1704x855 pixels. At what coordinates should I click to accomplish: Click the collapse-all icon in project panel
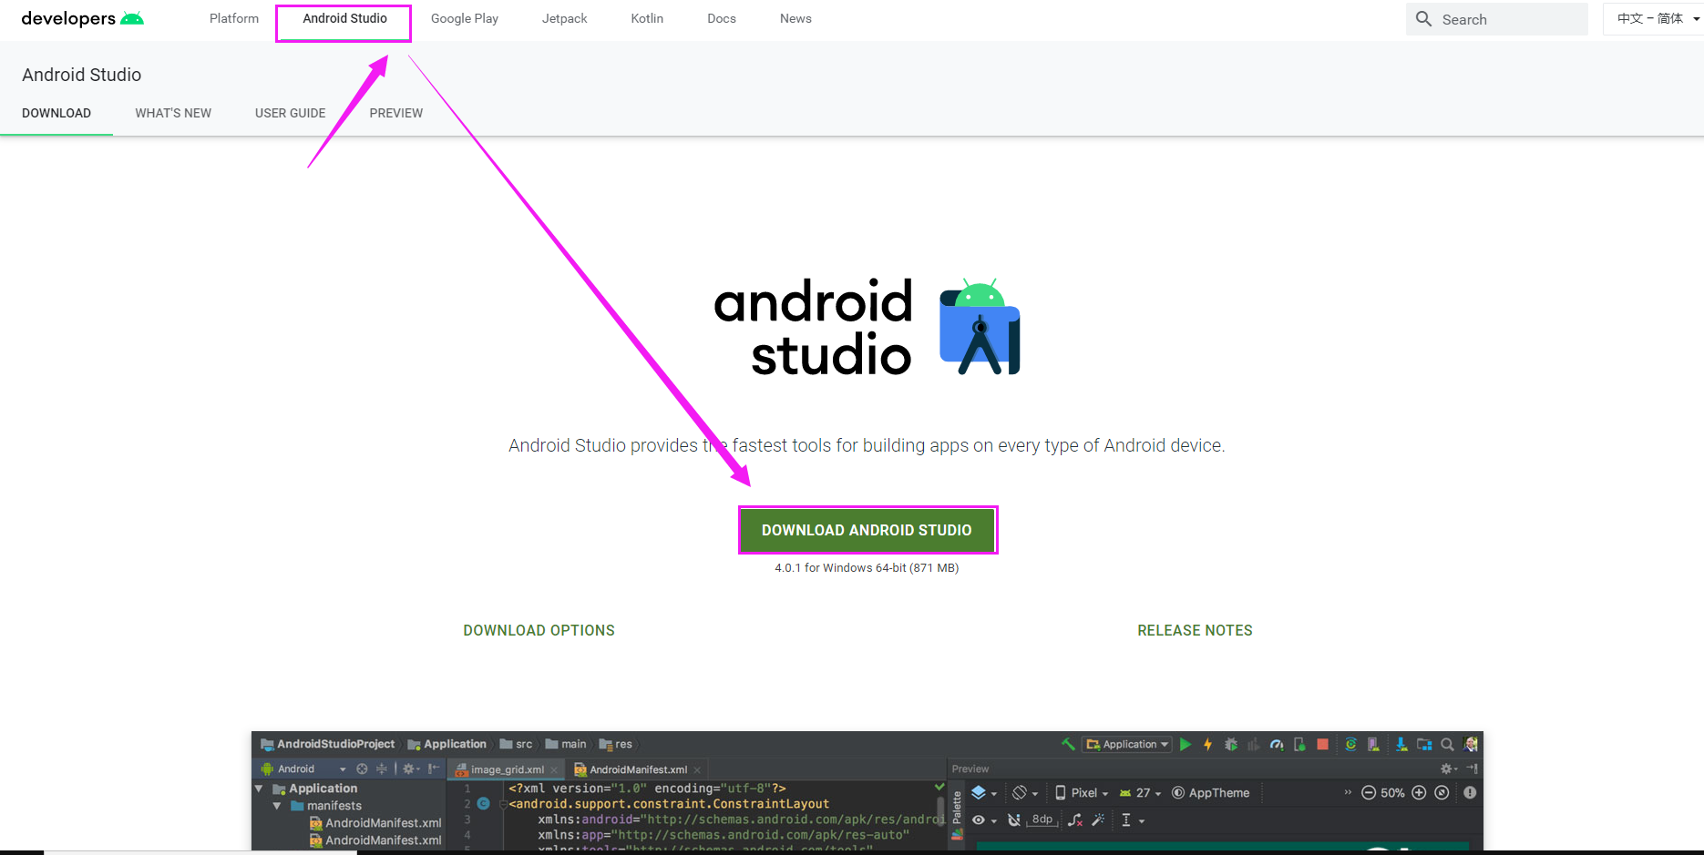[382, 768]
